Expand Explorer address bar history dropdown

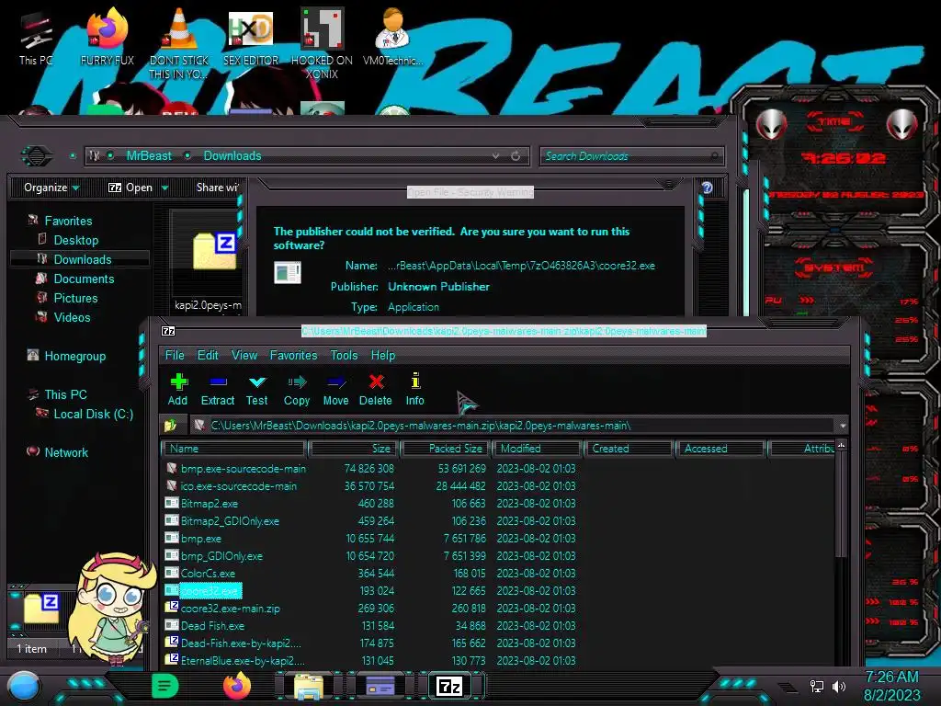[x=495, y=156]
